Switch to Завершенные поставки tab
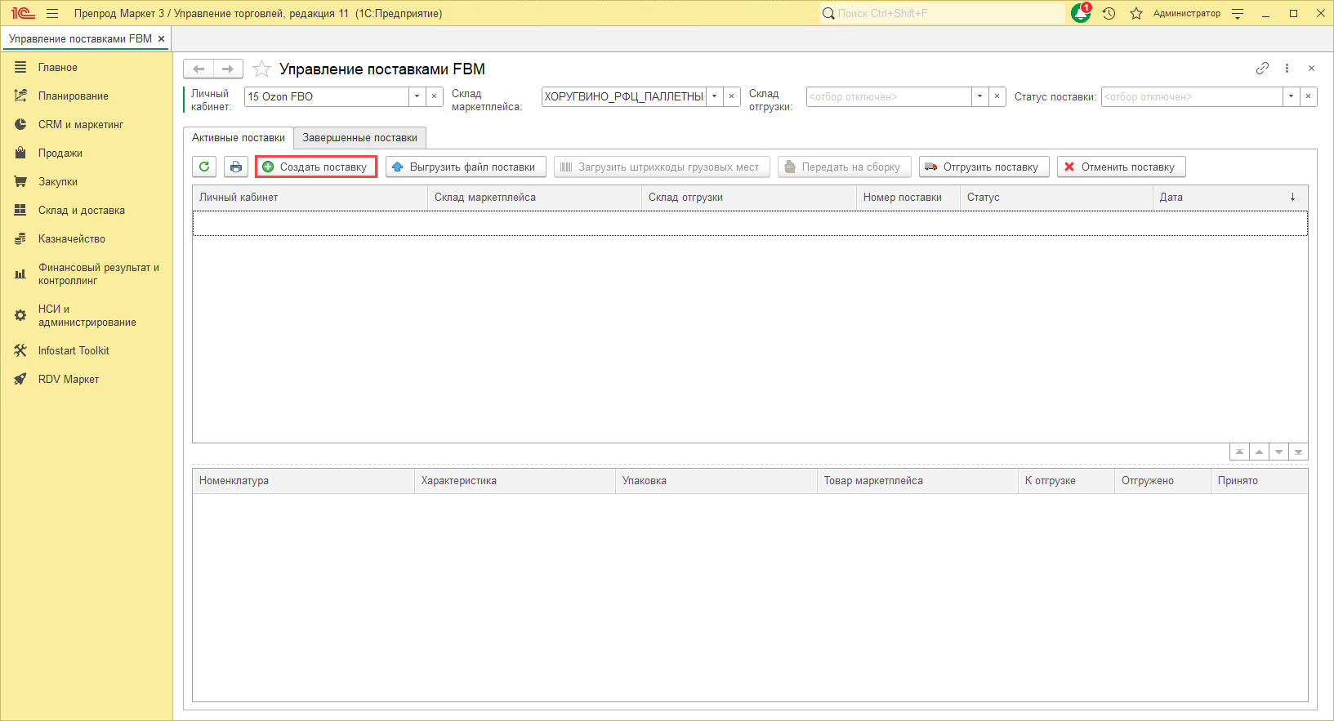 click(x=359, y=137)
